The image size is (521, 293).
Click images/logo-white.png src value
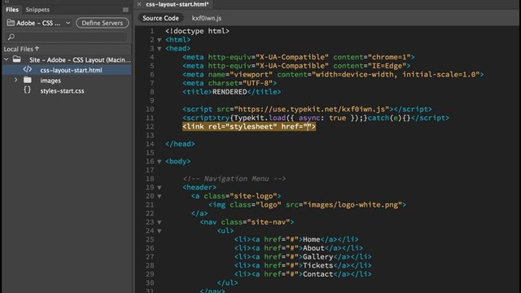(352, 204)
